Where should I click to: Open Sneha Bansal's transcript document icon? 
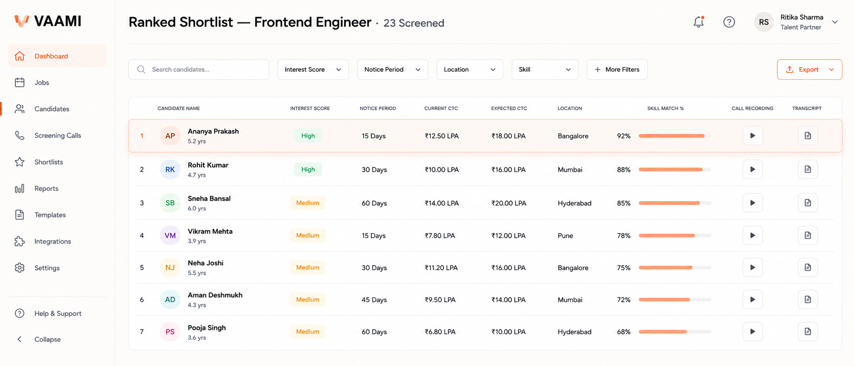pyautogui.click(x=808, y=203)
